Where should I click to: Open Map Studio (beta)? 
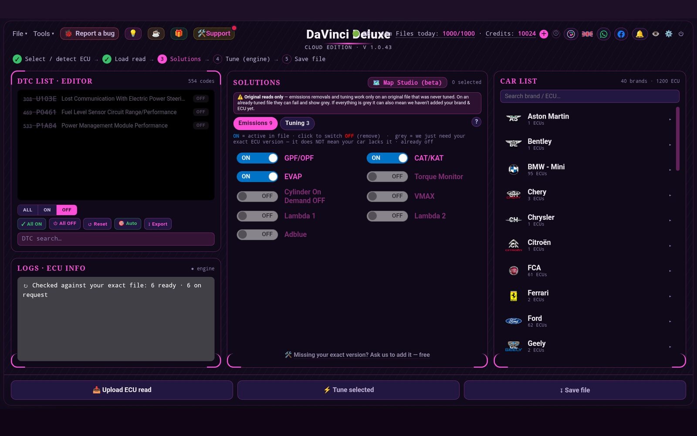(407, 82)
